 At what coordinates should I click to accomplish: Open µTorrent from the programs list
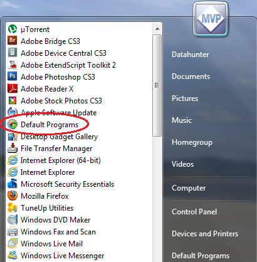pos(29,29)
